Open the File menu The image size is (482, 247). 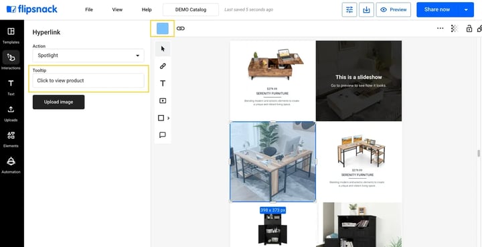pos(89,10)
